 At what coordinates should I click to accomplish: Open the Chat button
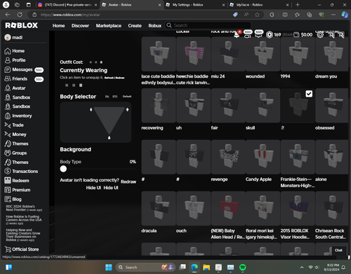pyautogui.click(x=338, y=250)
